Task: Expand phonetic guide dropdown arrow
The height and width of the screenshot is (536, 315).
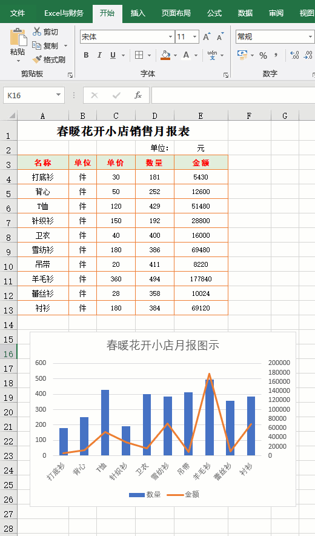Action: [x=222, y=55]
